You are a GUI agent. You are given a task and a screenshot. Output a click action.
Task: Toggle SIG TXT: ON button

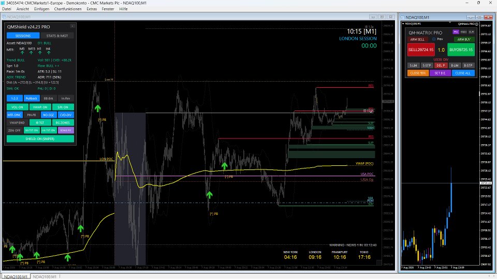(x=32, y=130)
